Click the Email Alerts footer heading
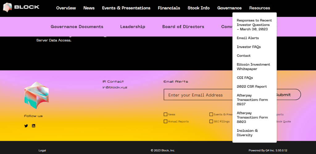316x154 pixels. (176, 81)
